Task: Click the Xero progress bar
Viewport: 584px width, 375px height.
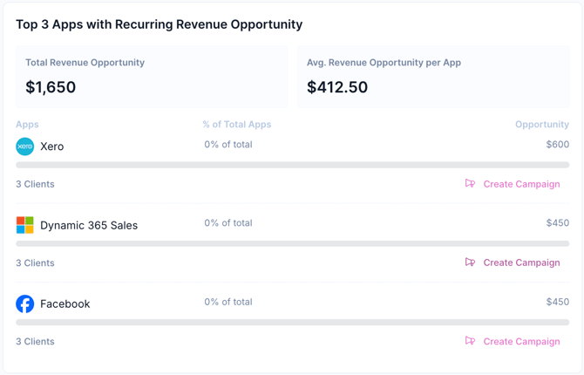Action: click(x=292, y=165)
